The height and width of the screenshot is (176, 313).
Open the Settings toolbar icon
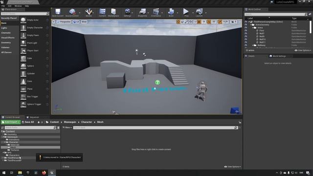pyautogui.click(x=127, y=12)
